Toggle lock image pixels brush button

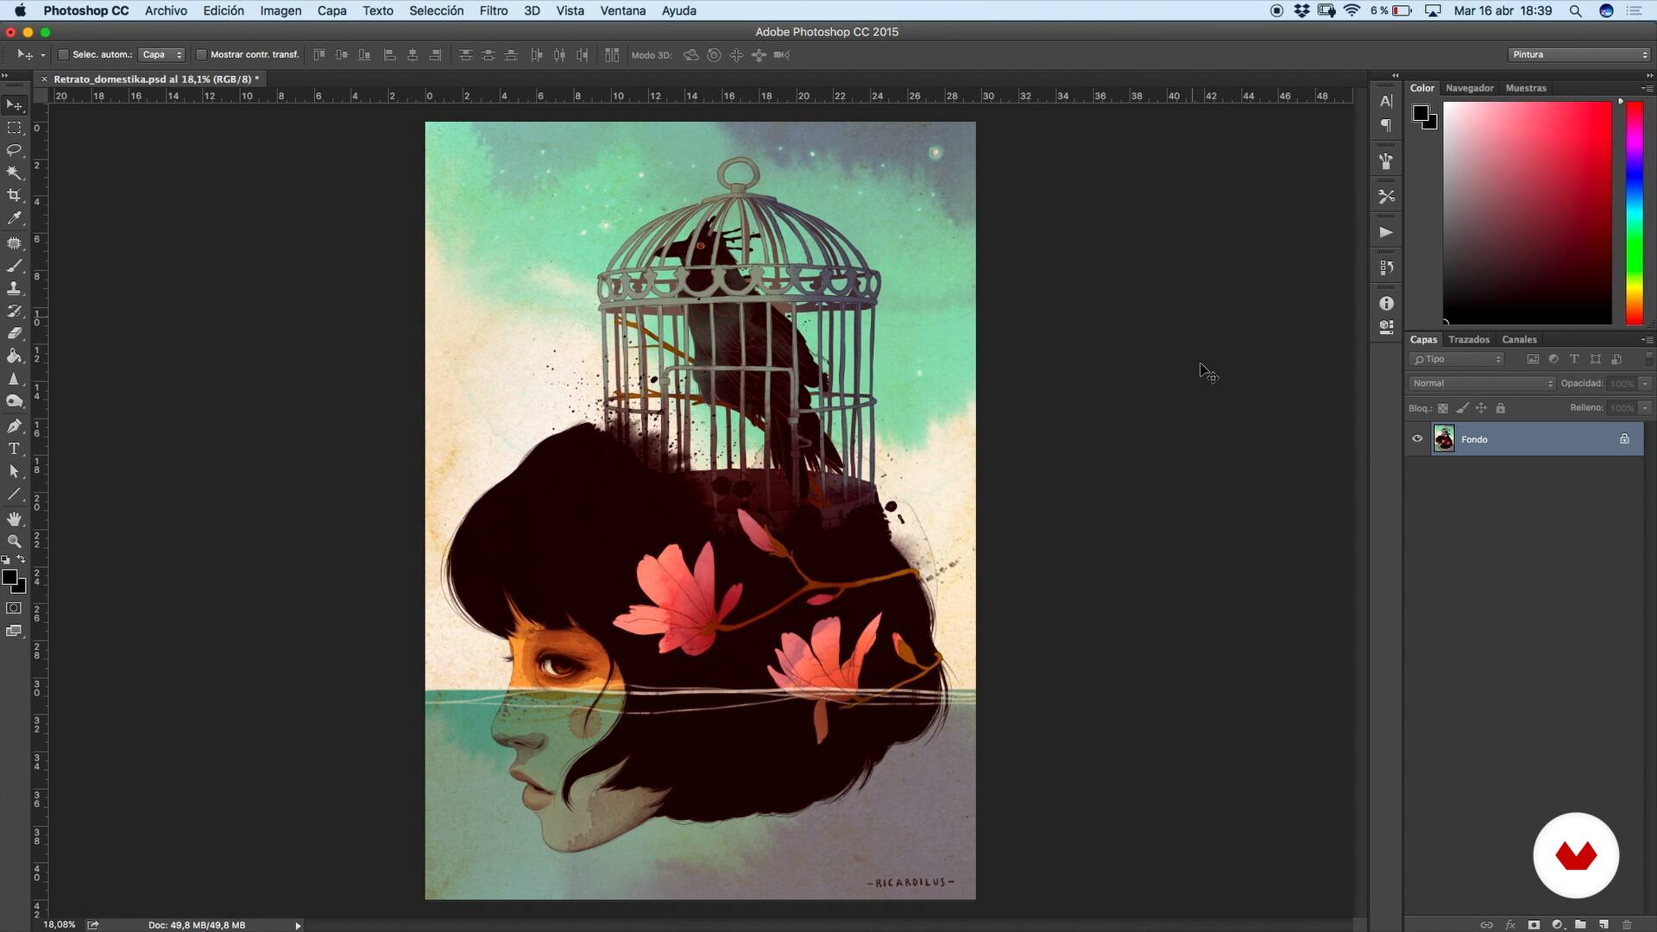coord(1462,408)
